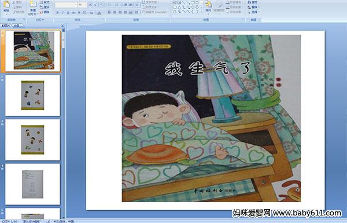The width and height of the screenshot is (347, 223).
Task: Switch to the Outline tab in left pane
Action: pyautogui.click(x=17, y=25)
